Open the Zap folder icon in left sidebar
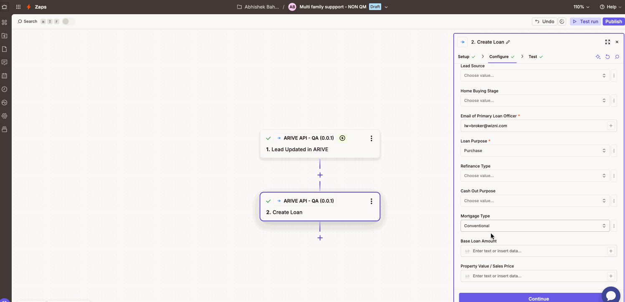625x302 pixels. coord(5,36)
